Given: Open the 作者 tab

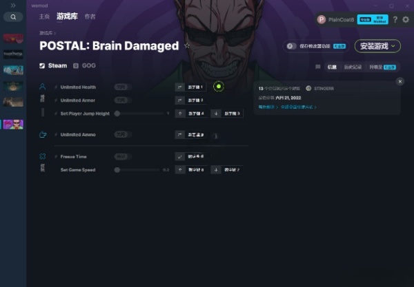Looking at the screenshot, I should click(x=90, y=17).
